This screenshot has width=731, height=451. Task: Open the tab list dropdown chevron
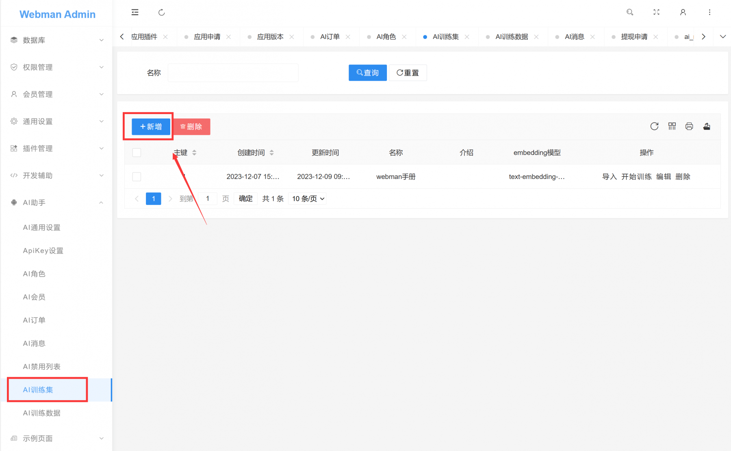[x=723, y=37]
